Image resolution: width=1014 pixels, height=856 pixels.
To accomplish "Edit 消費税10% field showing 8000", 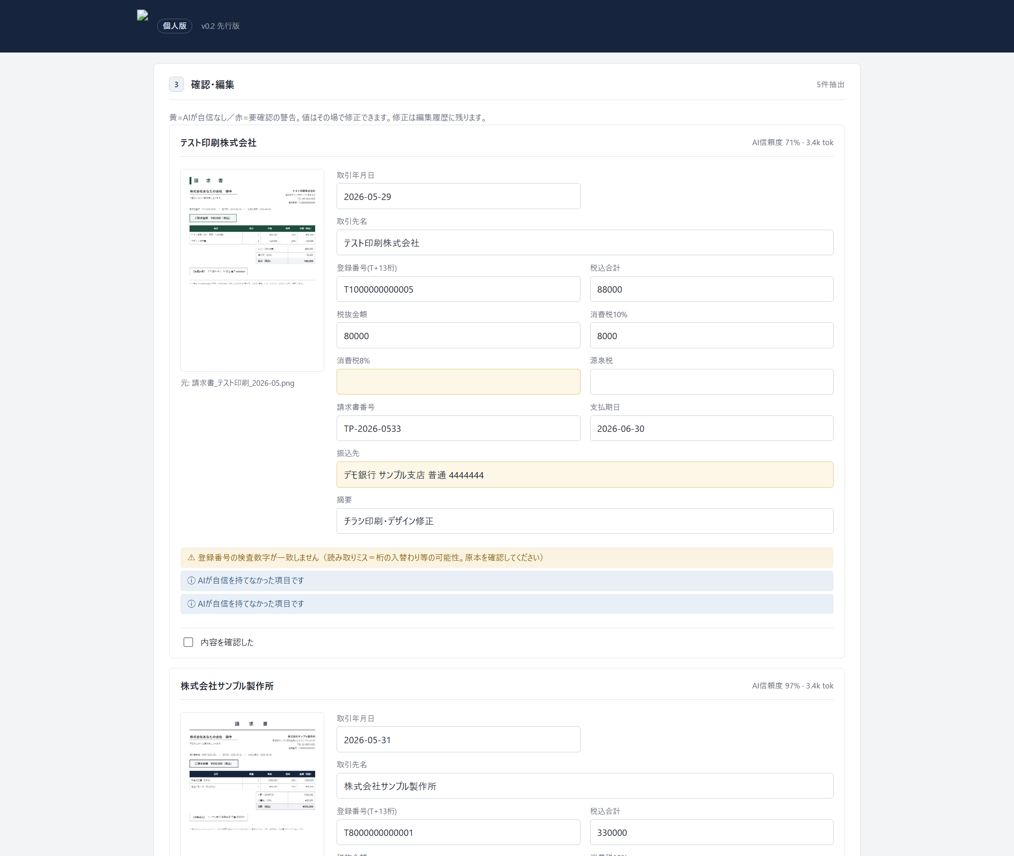I will (711, 335).
